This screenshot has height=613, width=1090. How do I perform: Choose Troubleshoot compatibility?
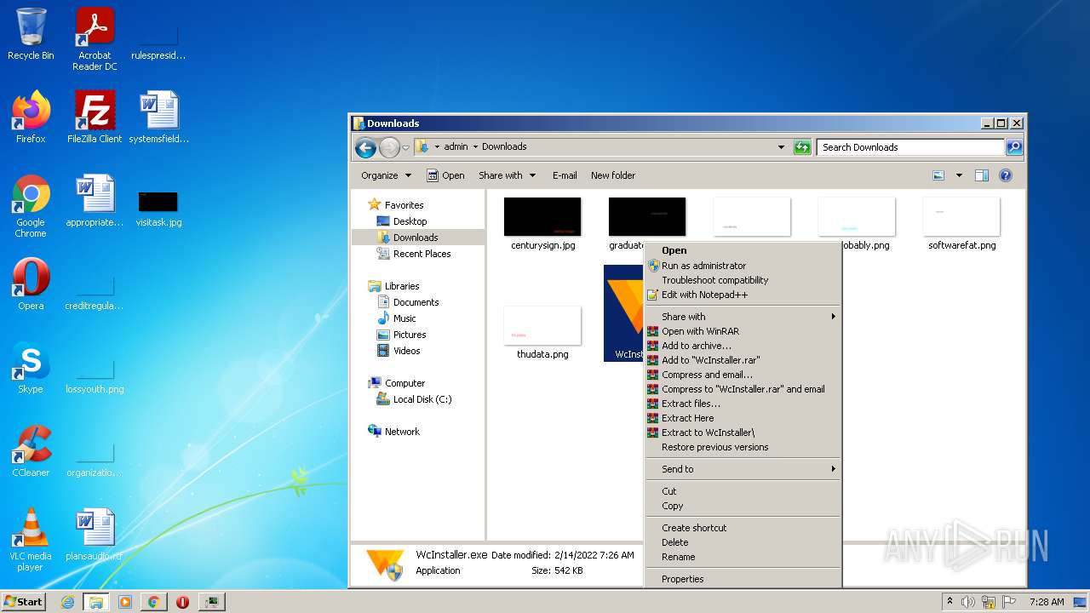click(x=743, y=280)
